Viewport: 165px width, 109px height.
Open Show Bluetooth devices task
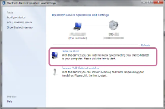pos(20,27)
